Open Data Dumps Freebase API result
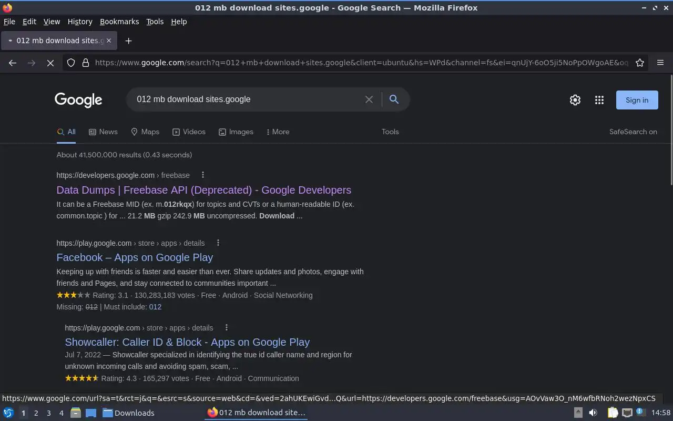This screenshot has width=673, height=421. (x=204, y=190)
